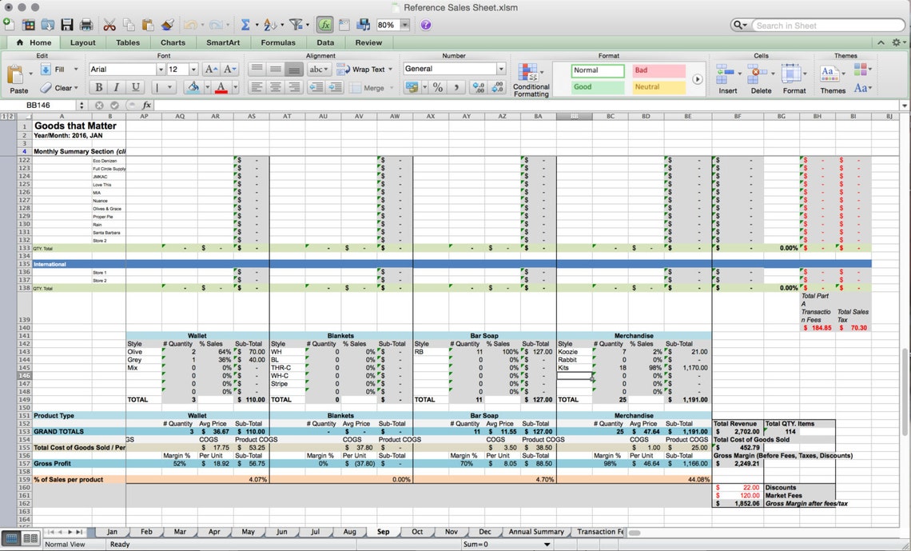
Task: Click the Percent number format icon
Action: [438, 88]
